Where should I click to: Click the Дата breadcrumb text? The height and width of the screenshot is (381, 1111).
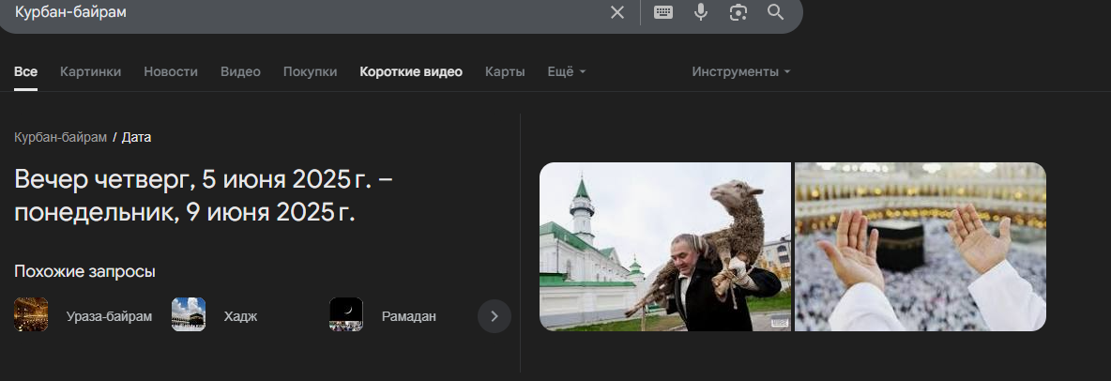coord(136,137)
